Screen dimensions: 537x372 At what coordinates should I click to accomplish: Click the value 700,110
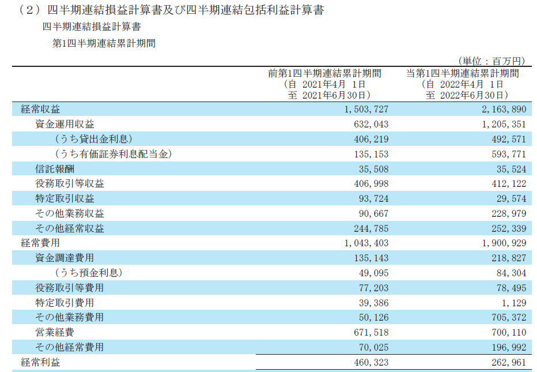[x=509, y=333]
